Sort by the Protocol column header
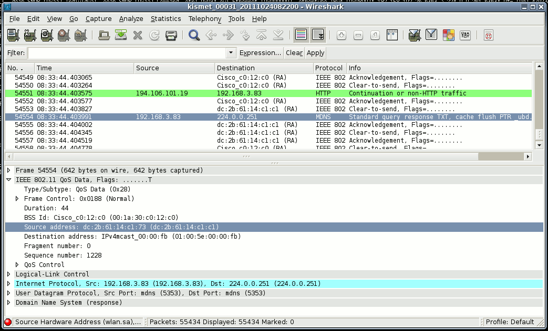Screen dimensions: 548x331 click(x=329, y=68)
